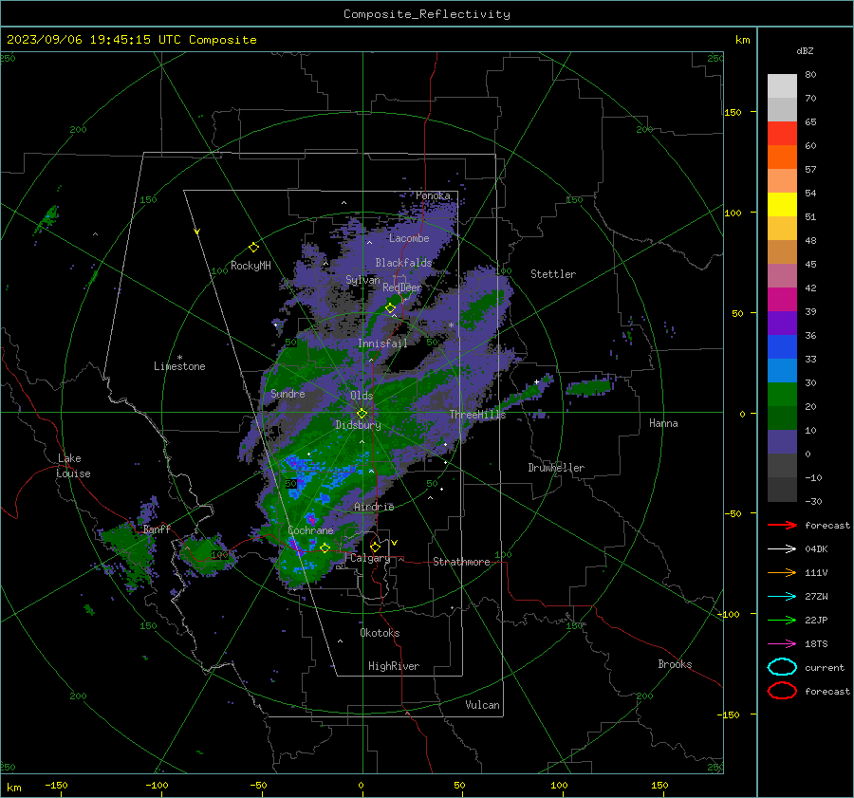Click the magenta 18TS arrow icon
Image resolution: width=854 pixels, height=798 pixels.
[782, 644]
